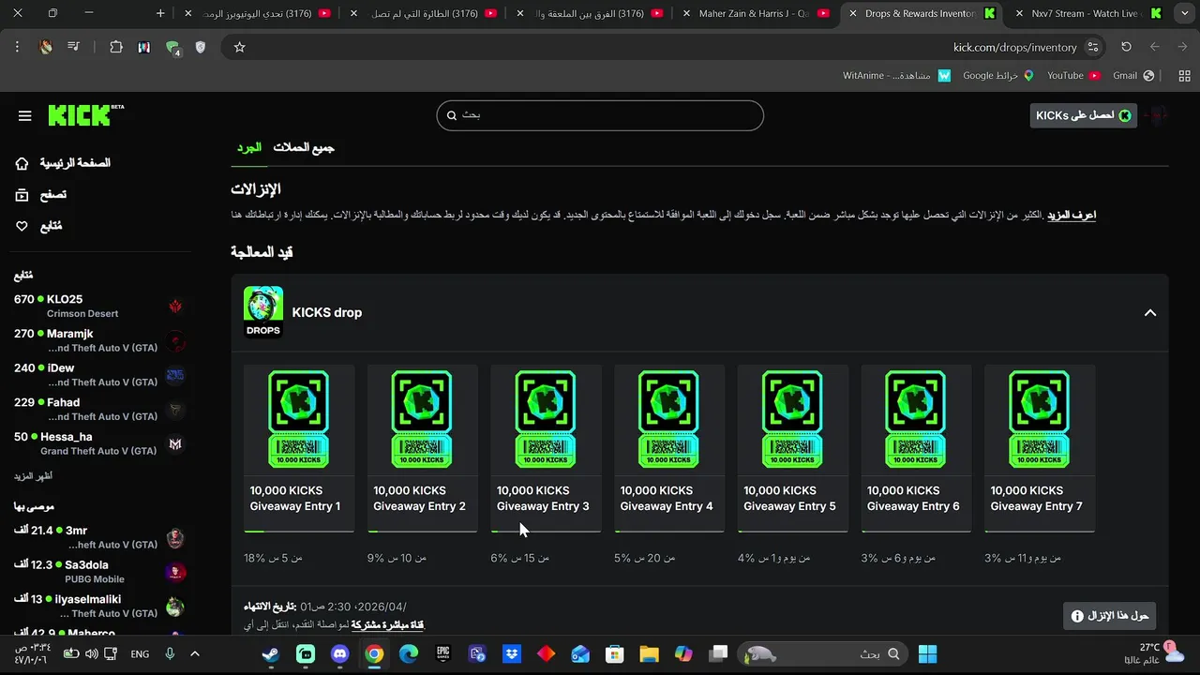Image resolution: width=1200 pixels, height=675 pixels.
Task: Click the DROPS campaign badge icon
Action: (263, 311)
